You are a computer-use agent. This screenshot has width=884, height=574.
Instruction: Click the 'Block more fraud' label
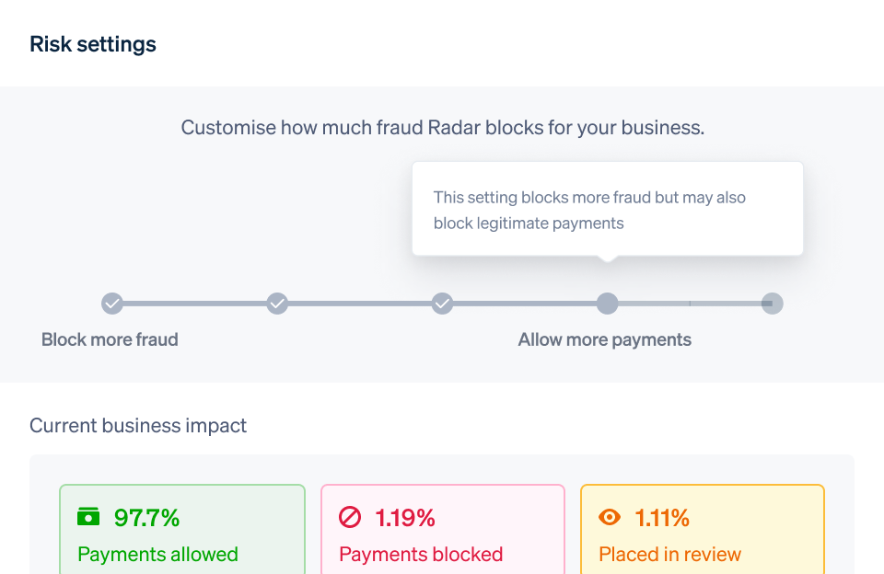point(110,339)
